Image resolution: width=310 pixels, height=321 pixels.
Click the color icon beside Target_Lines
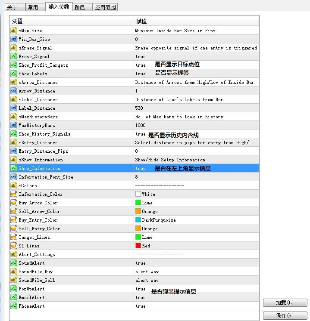pos(13,237)
